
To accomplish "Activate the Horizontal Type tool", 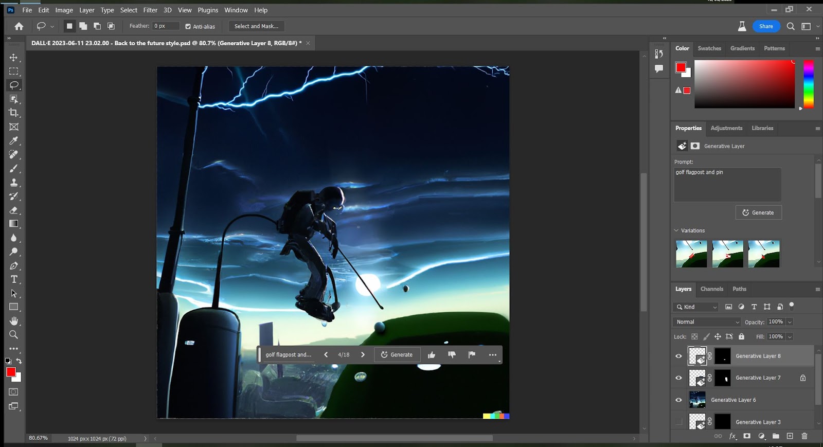I will [x=14, y=279].
